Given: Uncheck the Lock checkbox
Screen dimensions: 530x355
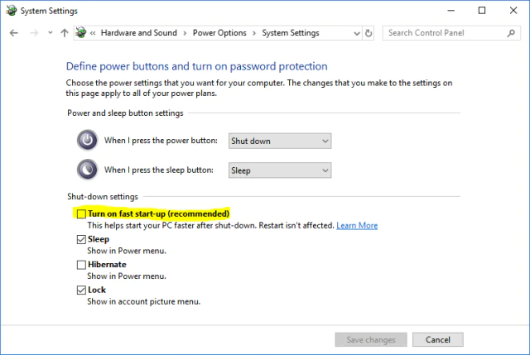Looking at the screenshot, I should coord(81,290).
